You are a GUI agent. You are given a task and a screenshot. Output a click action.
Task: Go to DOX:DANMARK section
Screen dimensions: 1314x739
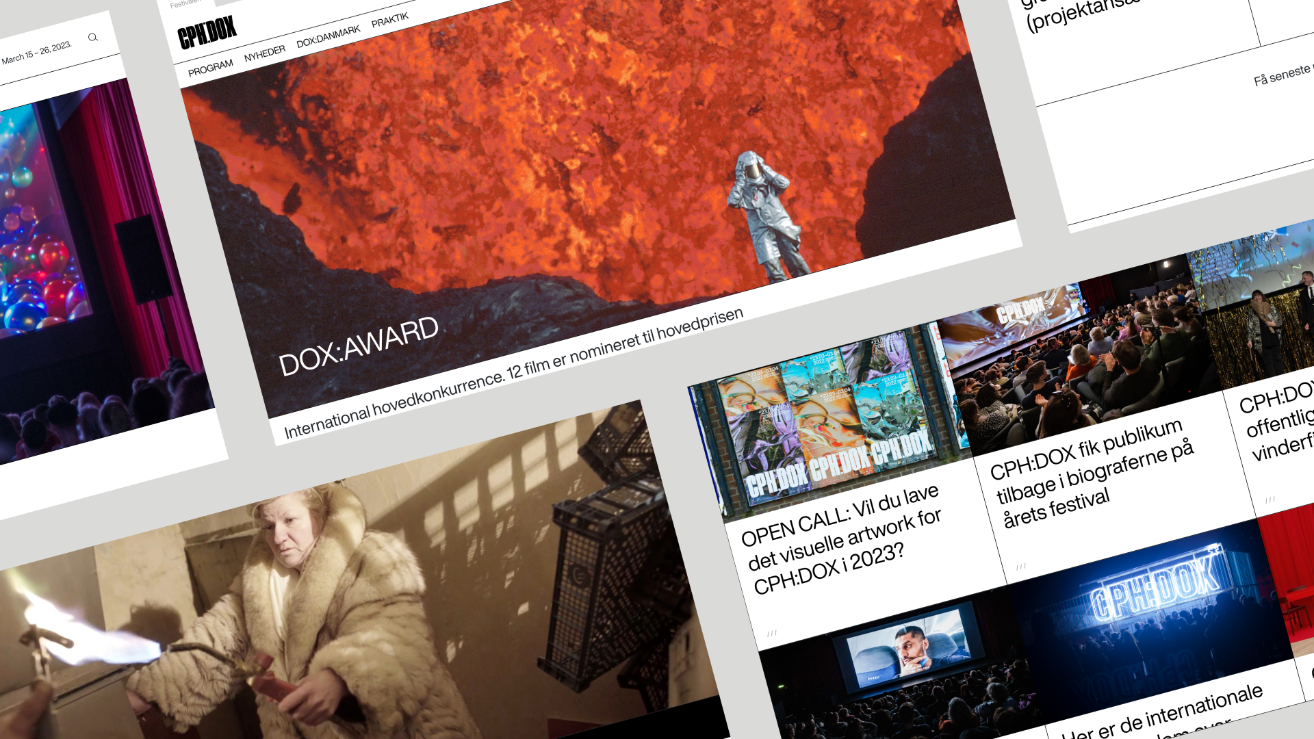coord(328,37)
